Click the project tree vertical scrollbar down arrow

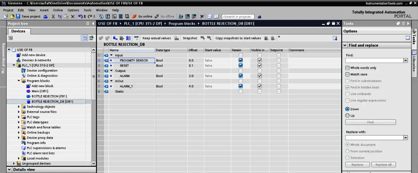click(x=94, y=163)
